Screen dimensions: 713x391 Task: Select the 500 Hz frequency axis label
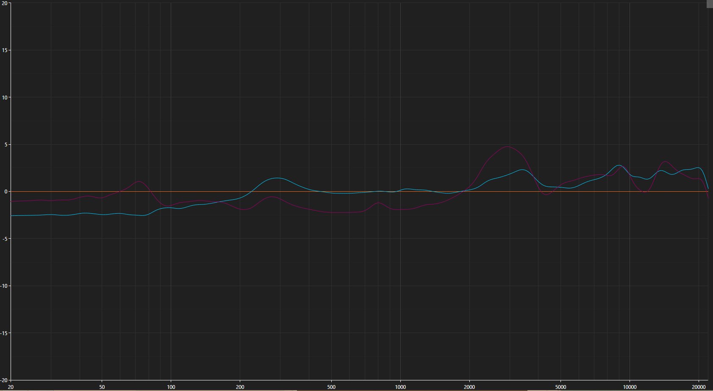[331, 387]
